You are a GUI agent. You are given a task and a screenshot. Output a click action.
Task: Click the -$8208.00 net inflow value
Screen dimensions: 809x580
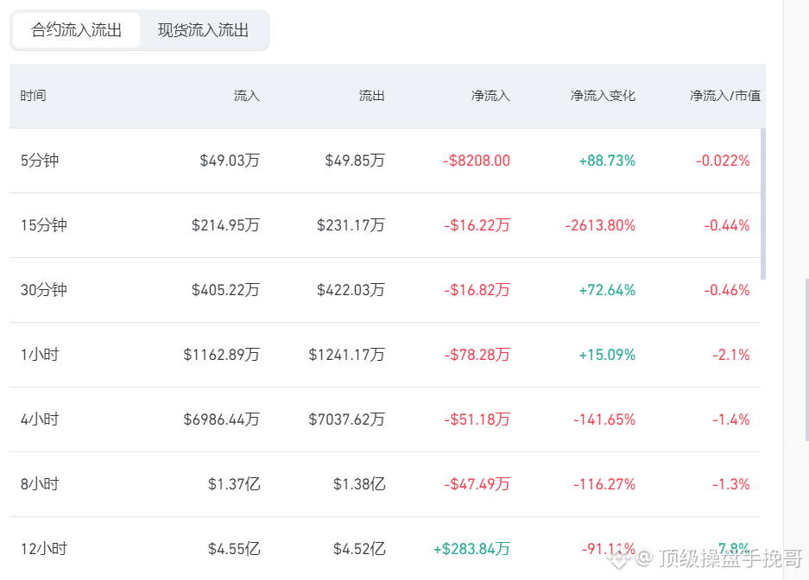click(477, 161)
